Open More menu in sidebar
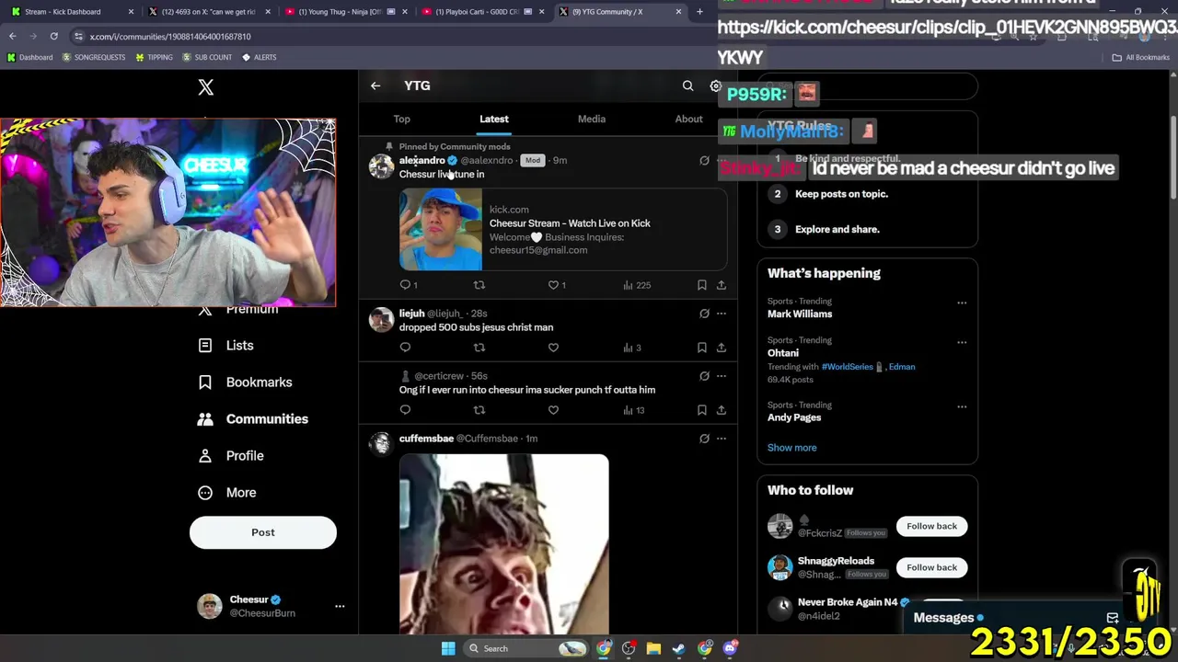The width and height of the screenshot is (1178, 662). (227, 493)
